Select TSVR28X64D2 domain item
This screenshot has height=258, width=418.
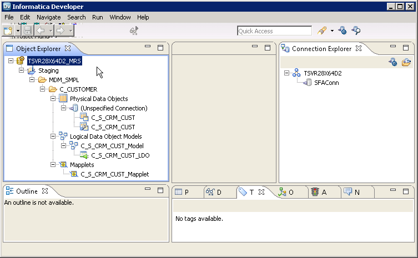(323, 73)
